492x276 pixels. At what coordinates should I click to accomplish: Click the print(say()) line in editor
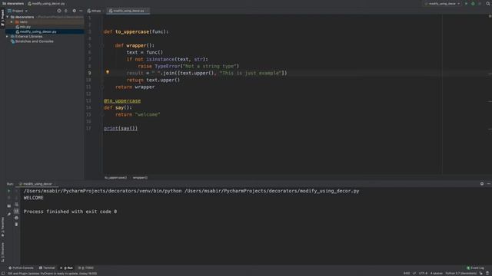click(121, 128)
